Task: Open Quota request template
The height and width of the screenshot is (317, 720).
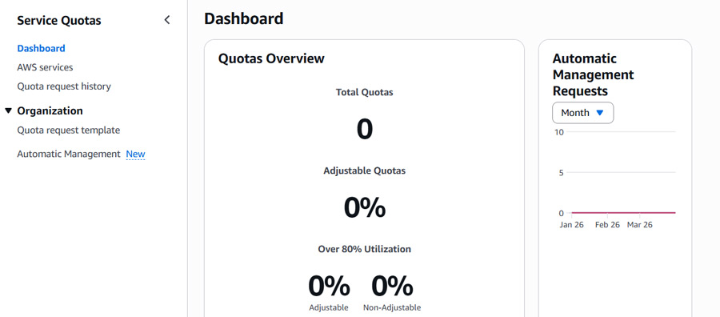Action: click(69, 130)
